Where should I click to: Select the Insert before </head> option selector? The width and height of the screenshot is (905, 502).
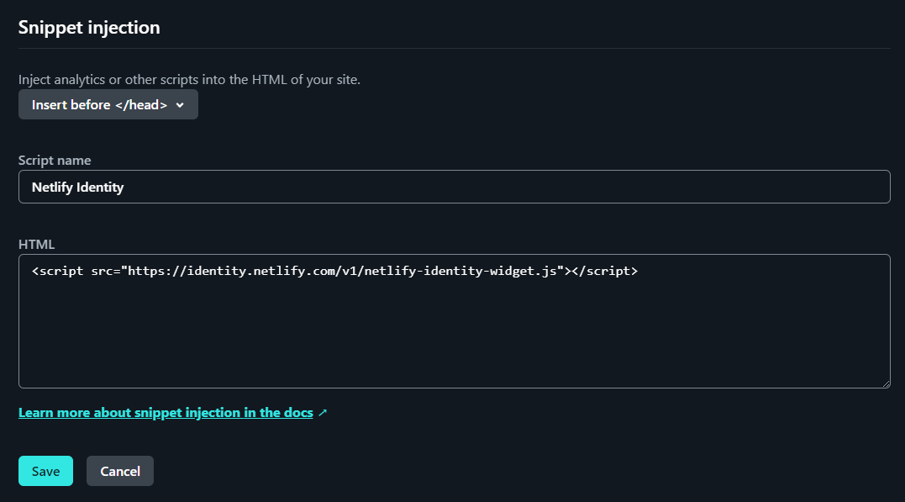coord(108,104)
